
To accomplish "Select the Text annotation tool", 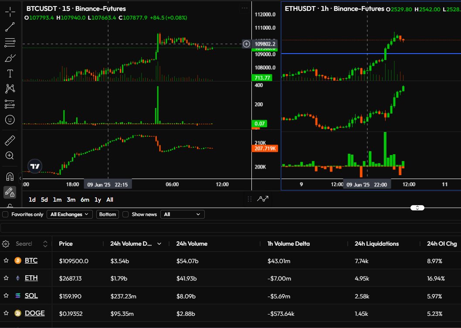I will tap(10, 74).
